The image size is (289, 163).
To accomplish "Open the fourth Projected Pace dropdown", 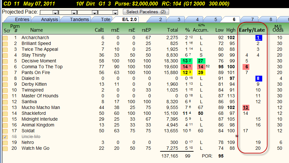I will [x=115, y=13].
